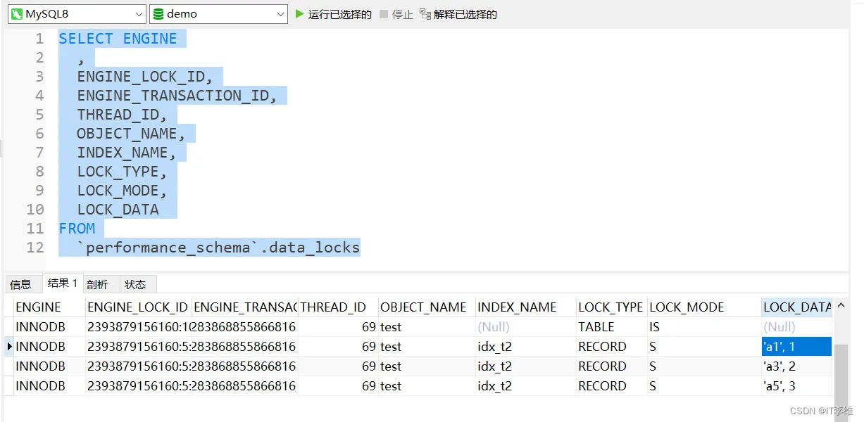
Task: Click line number 12 in the gutter
Action: pos(35,248)
